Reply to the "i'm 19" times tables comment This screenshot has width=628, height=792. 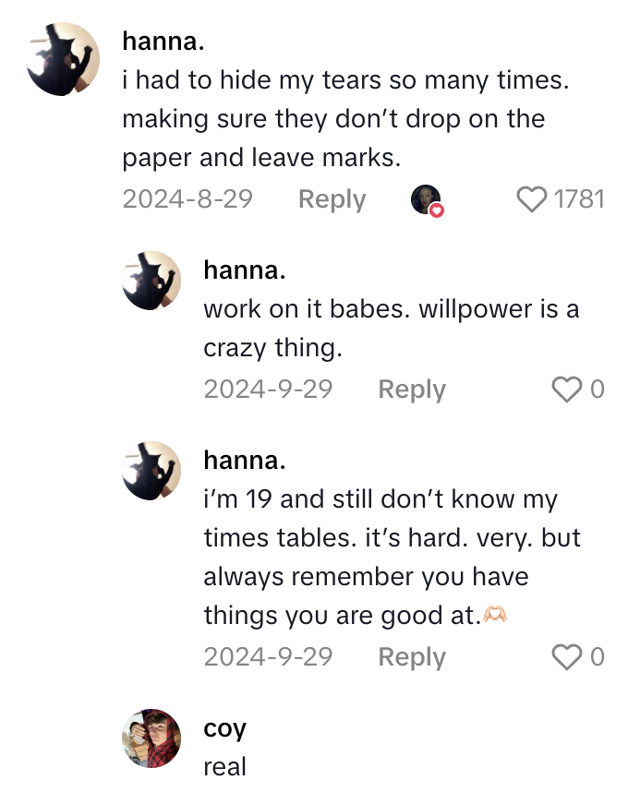[x=412, y=657]
